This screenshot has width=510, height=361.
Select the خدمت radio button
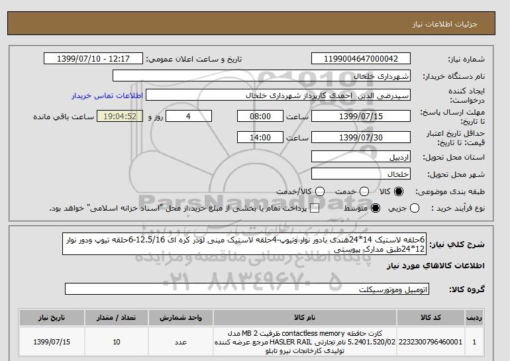coord(364,191)
